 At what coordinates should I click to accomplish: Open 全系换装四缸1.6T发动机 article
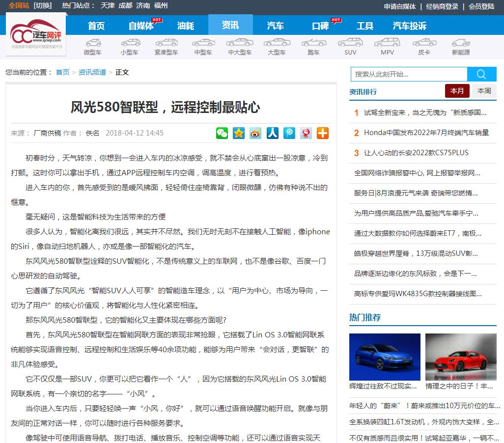pos(424,422)
